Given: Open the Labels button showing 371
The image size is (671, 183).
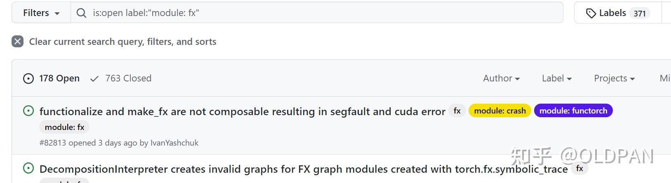Looking at the screenshot, I should 617,13.
